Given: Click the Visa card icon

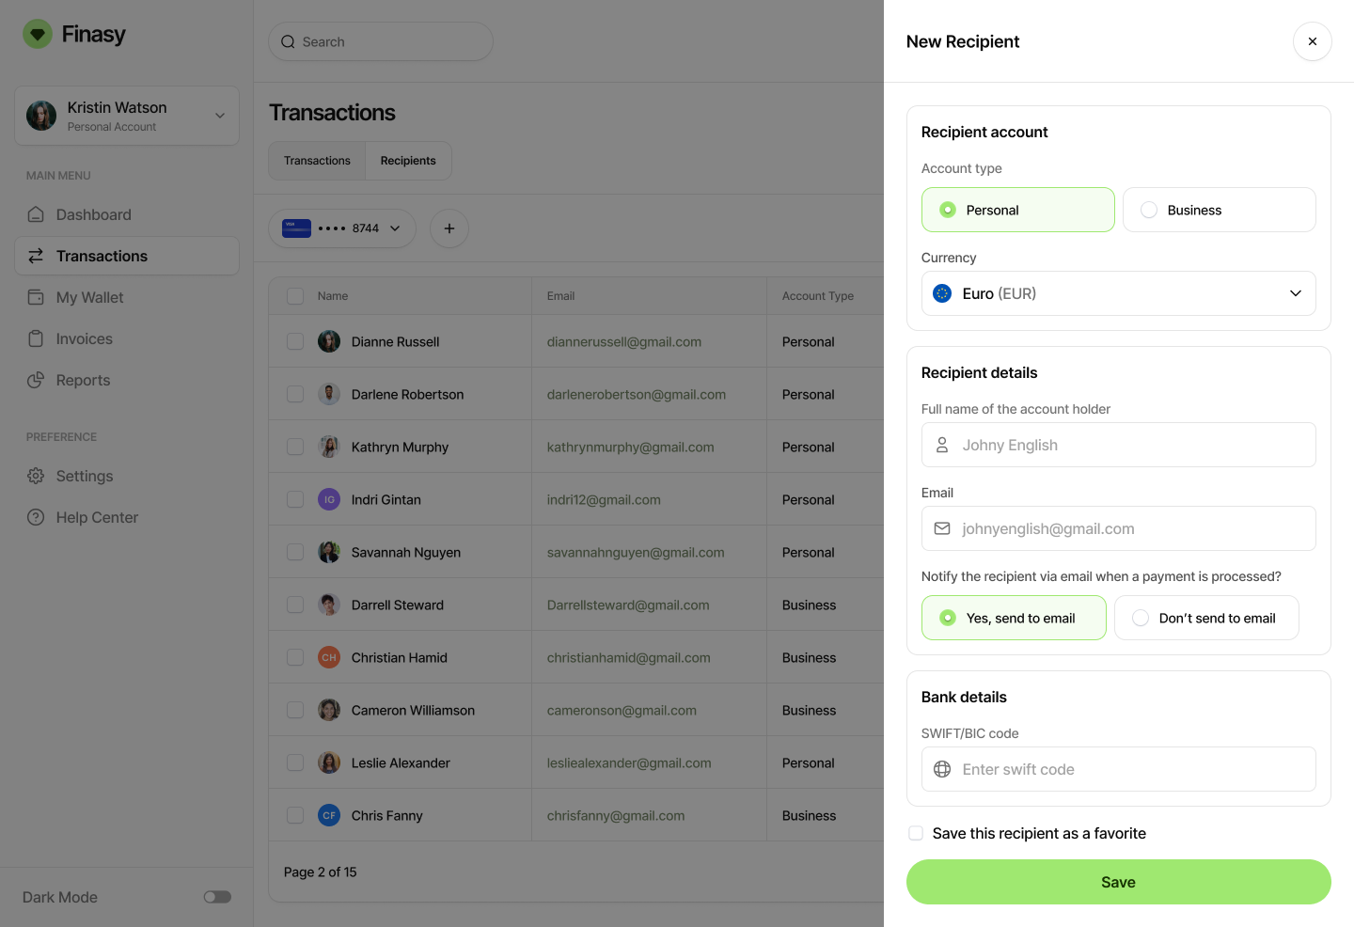Looking at the screenshot, I should (296, 228).
